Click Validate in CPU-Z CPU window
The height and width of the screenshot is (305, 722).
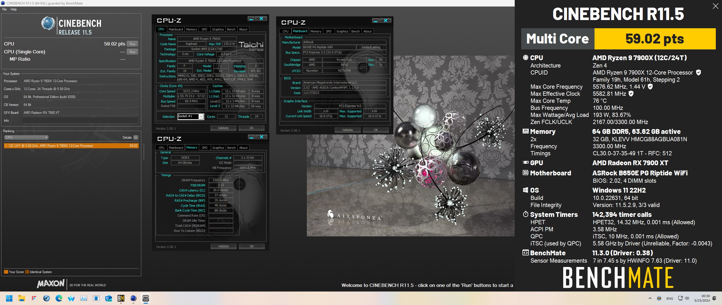tap(223, 128)
